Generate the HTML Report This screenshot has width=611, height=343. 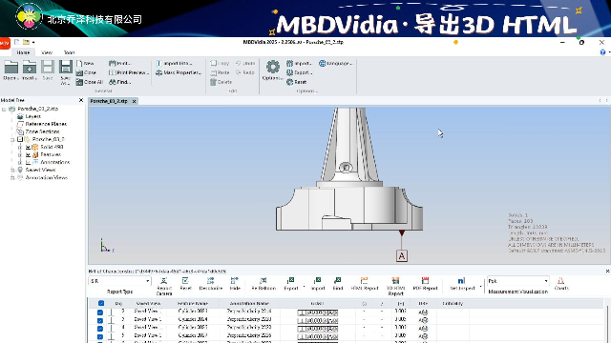click(365, 283)
